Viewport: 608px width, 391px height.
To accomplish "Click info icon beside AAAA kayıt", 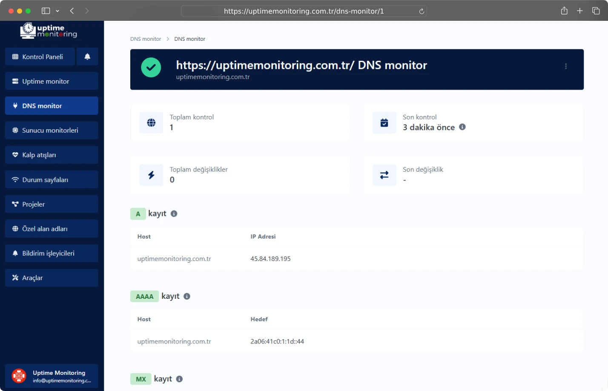I will [187, 296].
